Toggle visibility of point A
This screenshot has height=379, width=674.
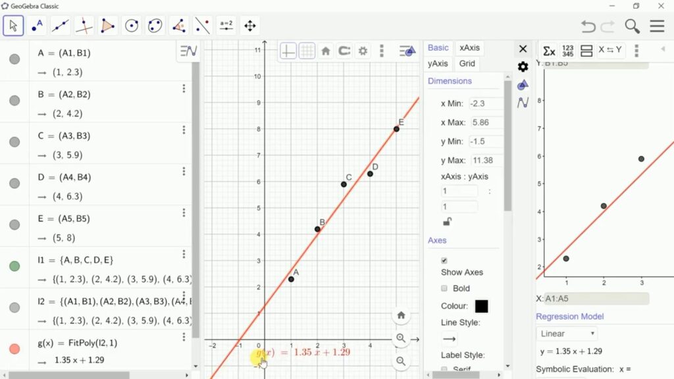tap(14, 59)
